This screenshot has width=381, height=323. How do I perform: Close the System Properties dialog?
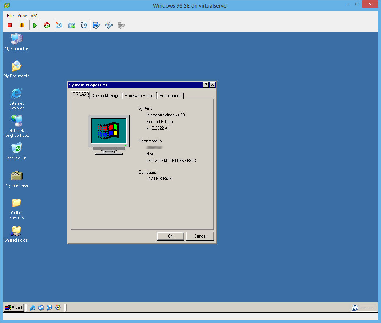click(212, 85)
